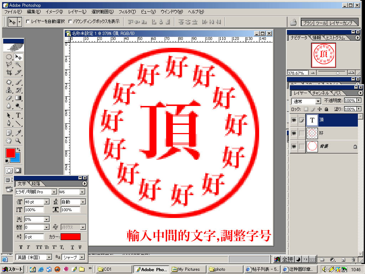The width and height of the screenshot is (365, 274).
Task: Swap foreground and background colors
Action: (x=19, y=149)
